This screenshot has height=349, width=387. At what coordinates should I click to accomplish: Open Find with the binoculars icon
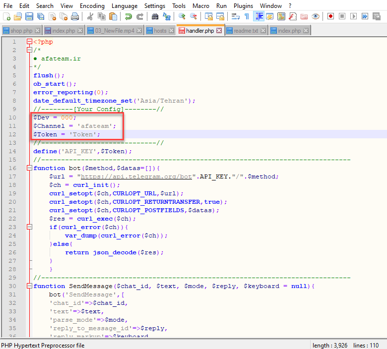point(155,16)
